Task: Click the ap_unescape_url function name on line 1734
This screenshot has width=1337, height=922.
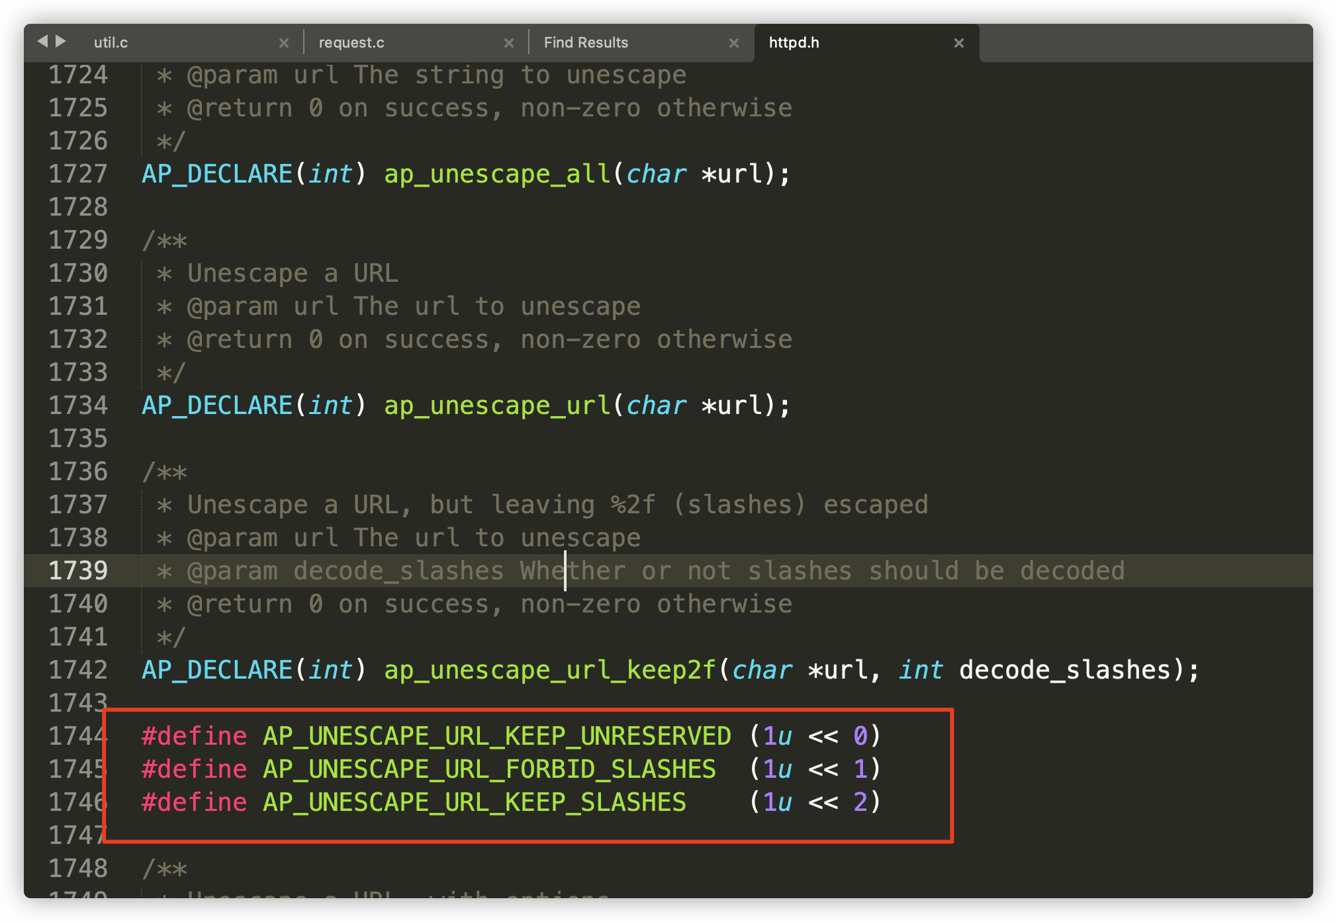Action: coord(497,405)
